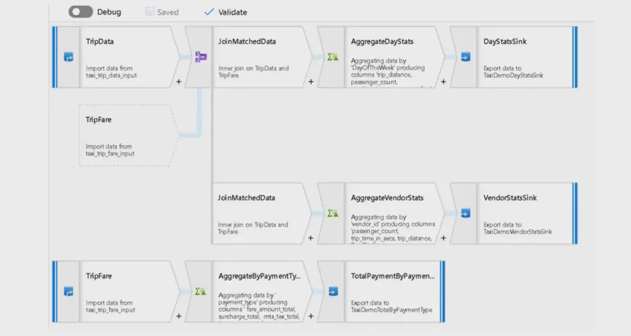Click the sigma icon on AggregateByPaymentType

pyautogui.click(x=200, y=291)
